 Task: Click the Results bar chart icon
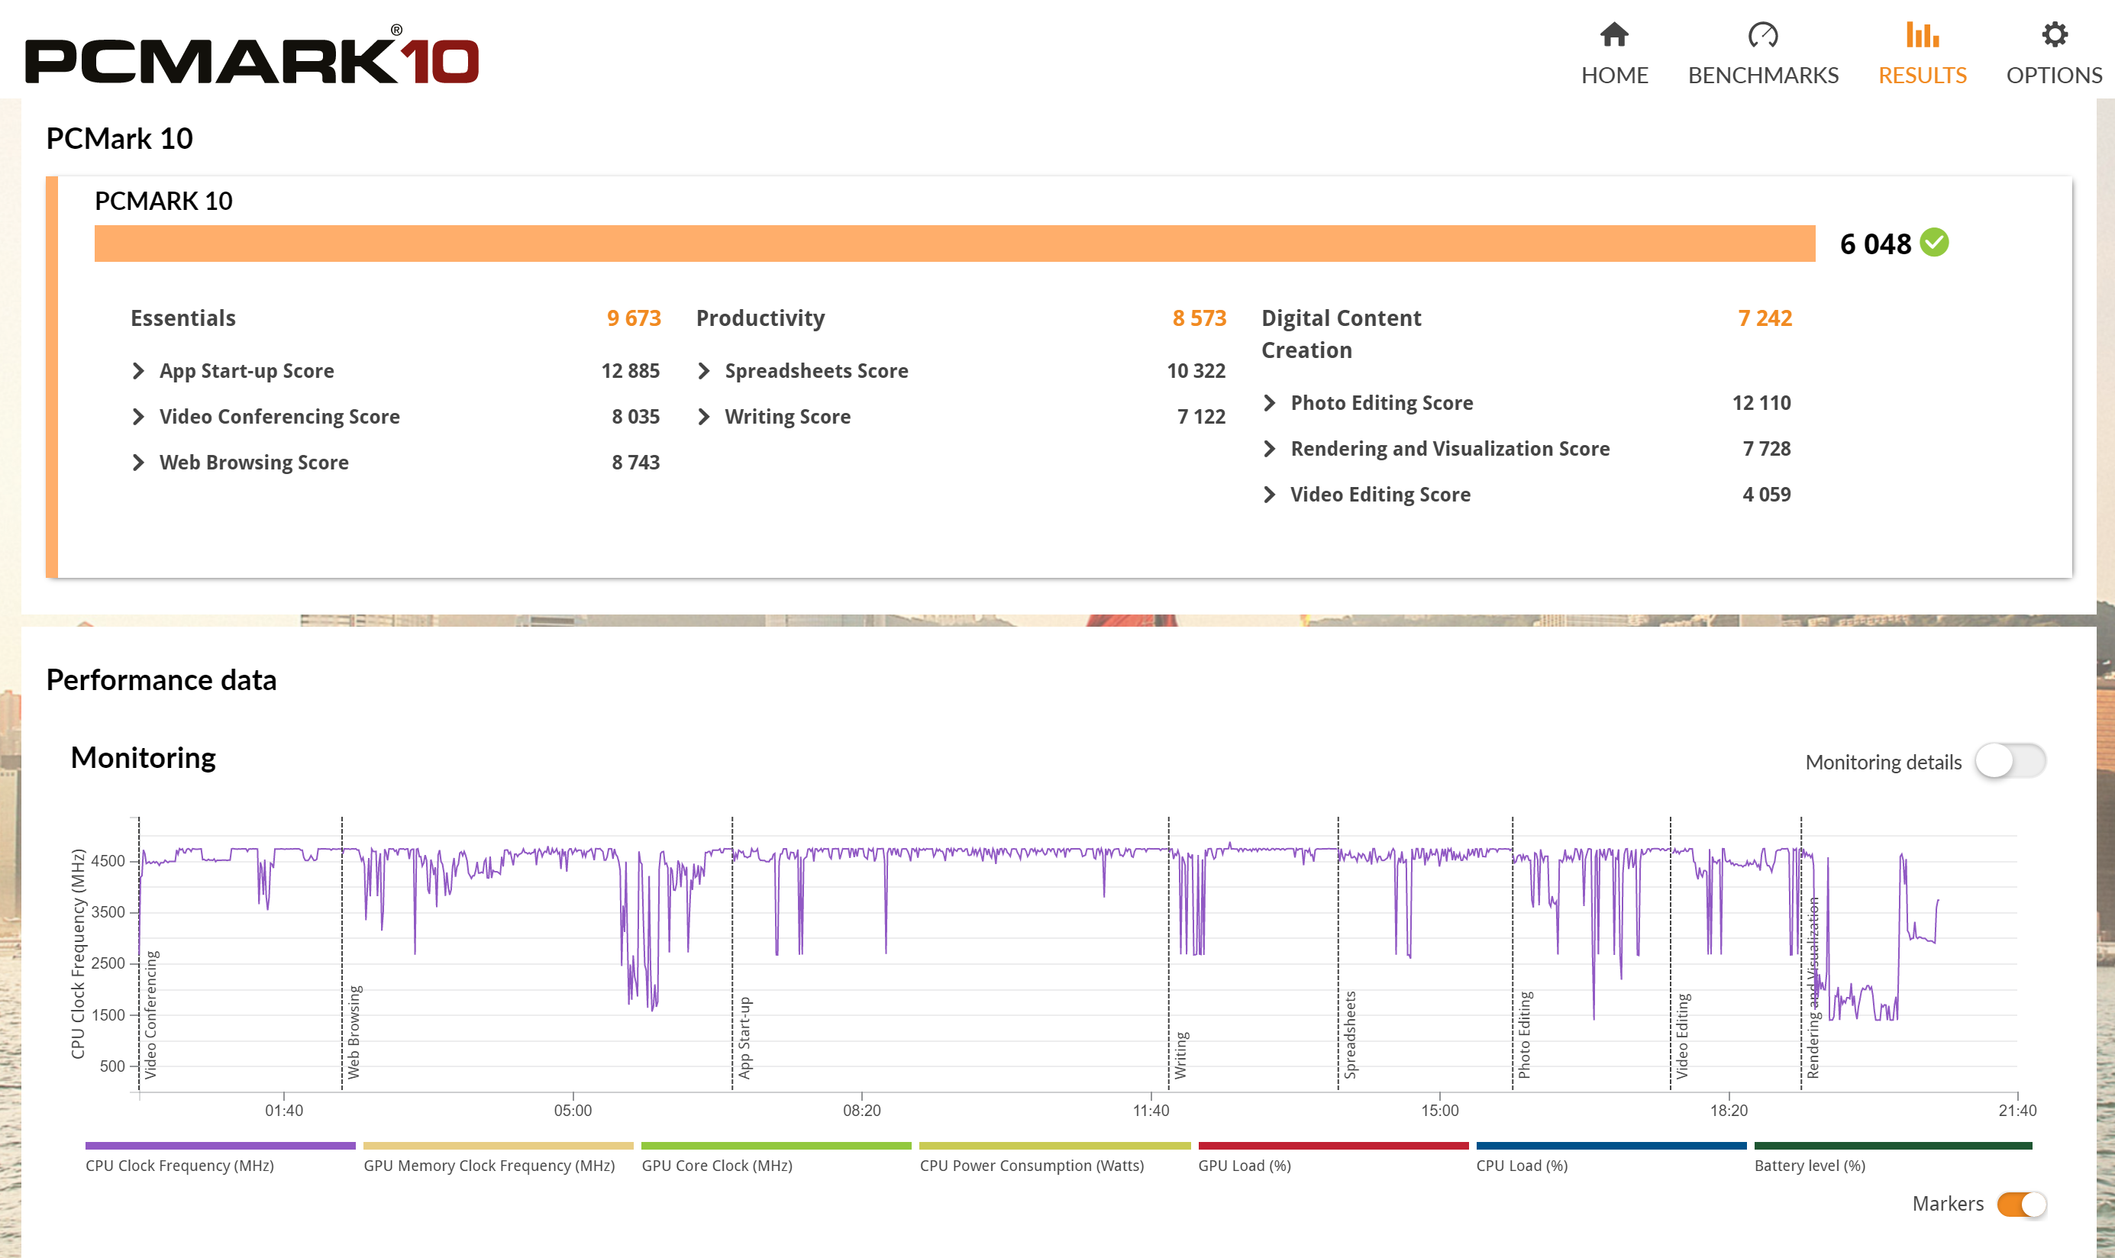(1922, 35)
